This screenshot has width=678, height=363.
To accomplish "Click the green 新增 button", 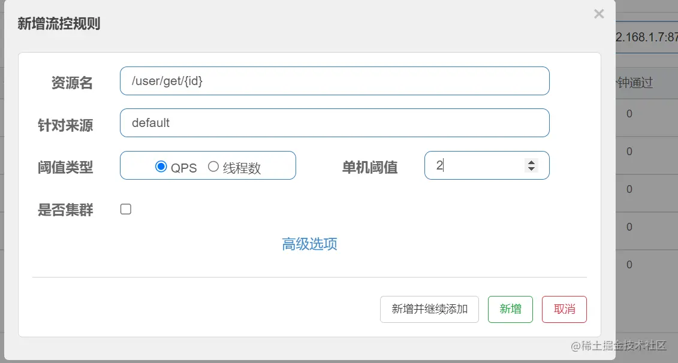I will coord(510,310).
